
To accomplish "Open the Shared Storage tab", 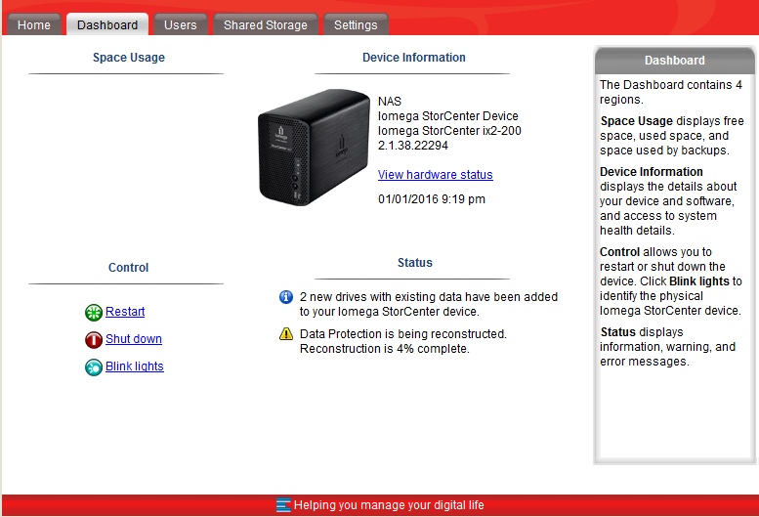I will point(266,24).
